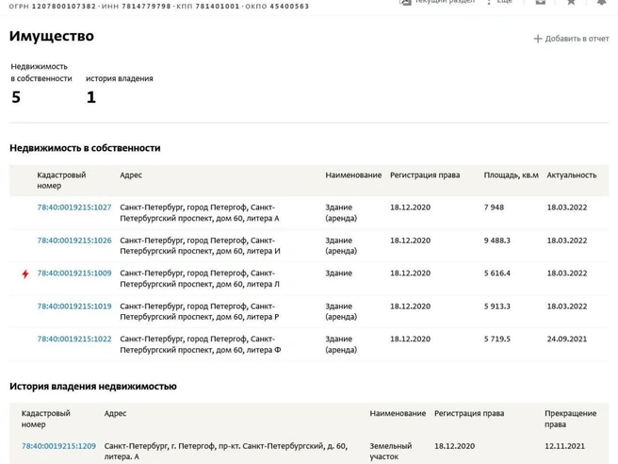This screenshot has width=618, height=464.
Task: Open cadastral number 78:40:0019215:1026
Action: (74, 240)
